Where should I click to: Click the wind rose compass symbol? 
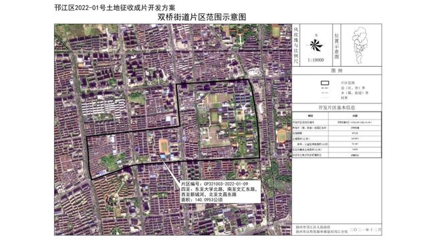click(x=316, y=45)
